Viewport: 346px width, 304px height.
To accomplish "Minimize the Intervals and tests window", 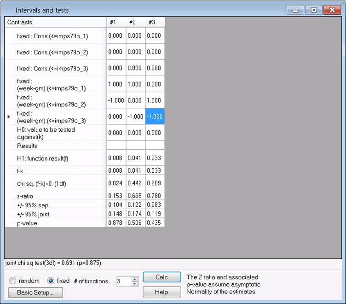I will pos(295,10).
